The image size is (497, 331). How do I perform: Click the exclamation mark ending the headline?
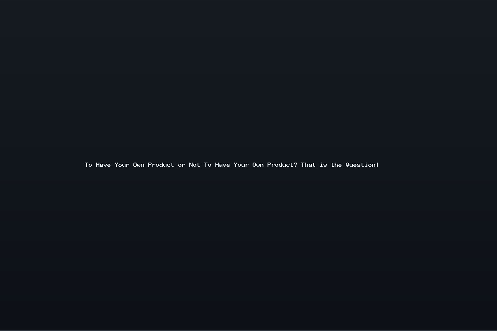click(x=377, y=165)
